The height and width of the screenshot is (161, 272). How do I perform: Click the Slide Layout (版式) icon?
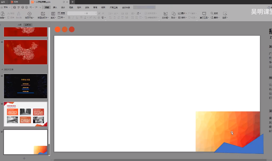point(53,14)
